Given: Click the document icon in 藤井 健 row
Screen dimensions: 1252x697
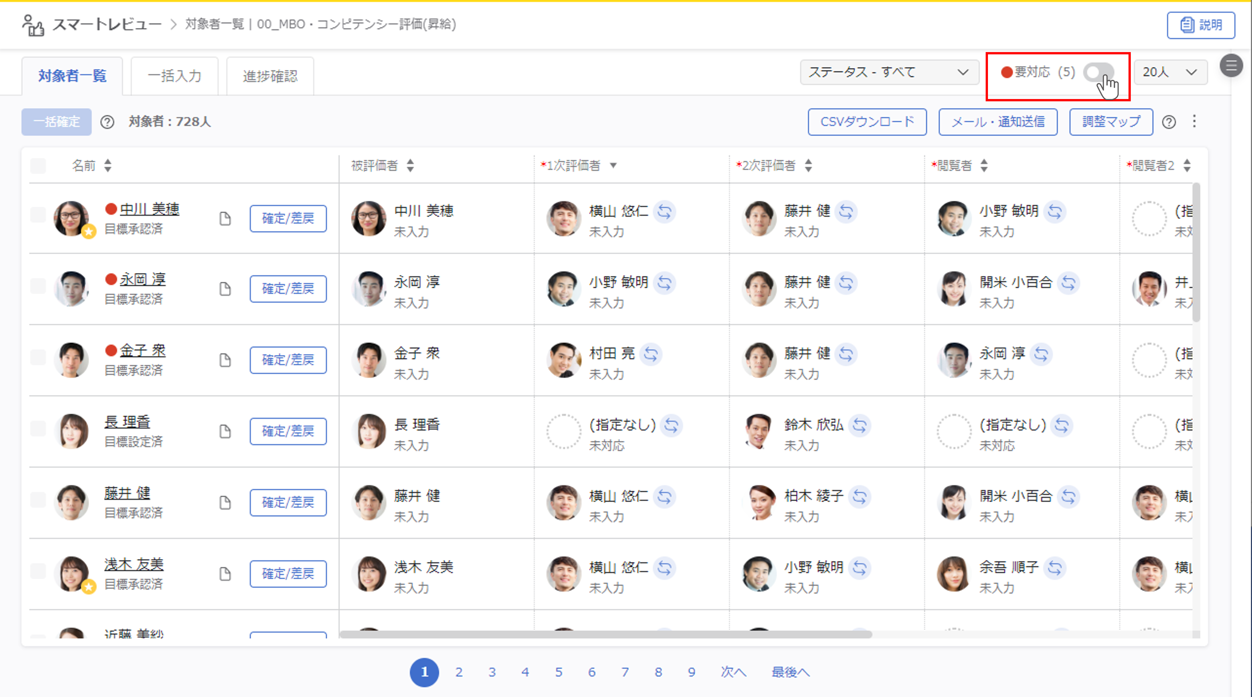Looking at the screenshot, I should pyautogui.click(x=225, y=503).
